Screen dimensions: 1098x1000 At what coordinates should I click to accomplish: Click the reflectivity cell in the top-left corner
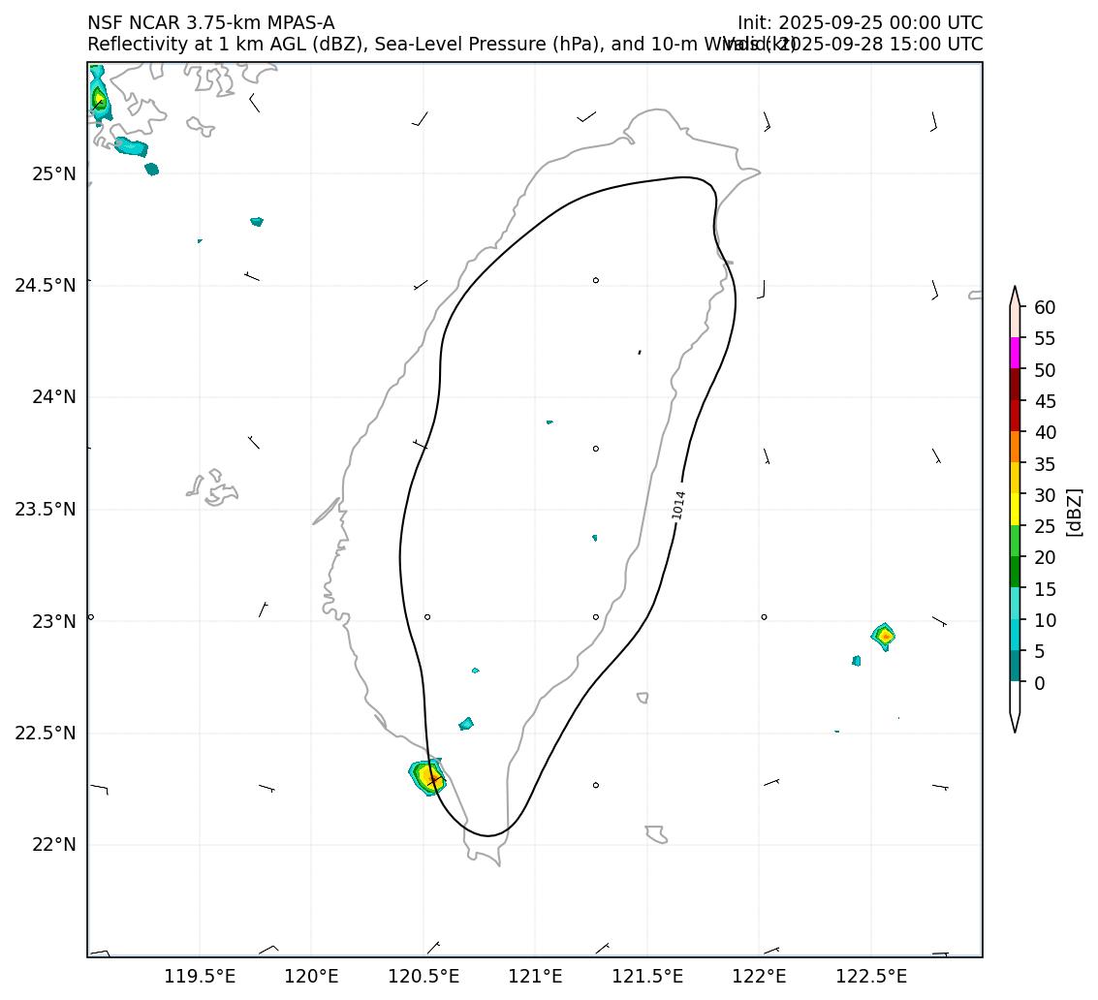click(99, 99)
